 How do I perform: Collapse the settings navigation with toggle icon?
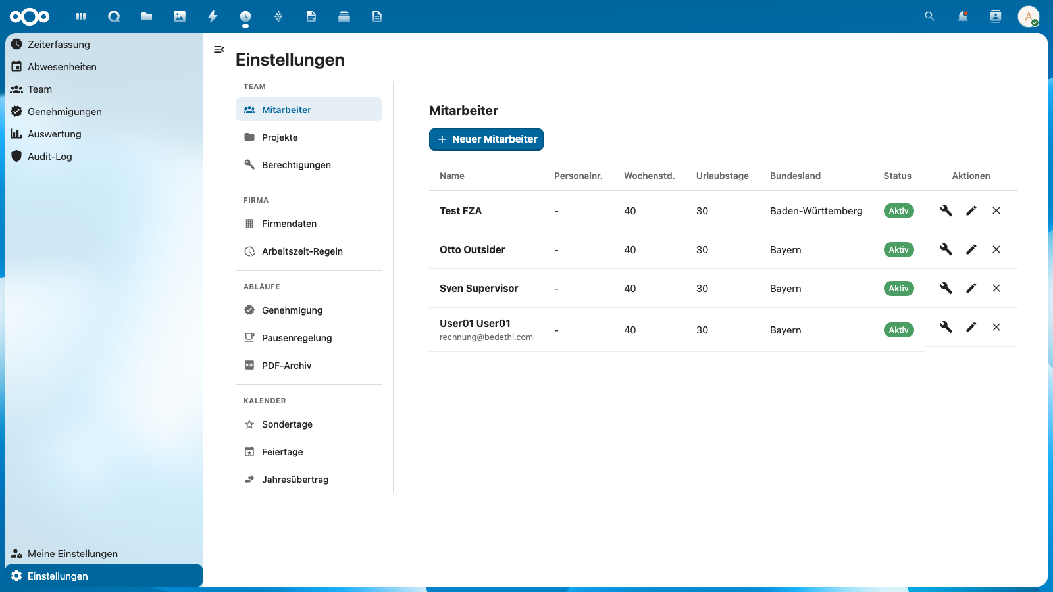[219, 49]
